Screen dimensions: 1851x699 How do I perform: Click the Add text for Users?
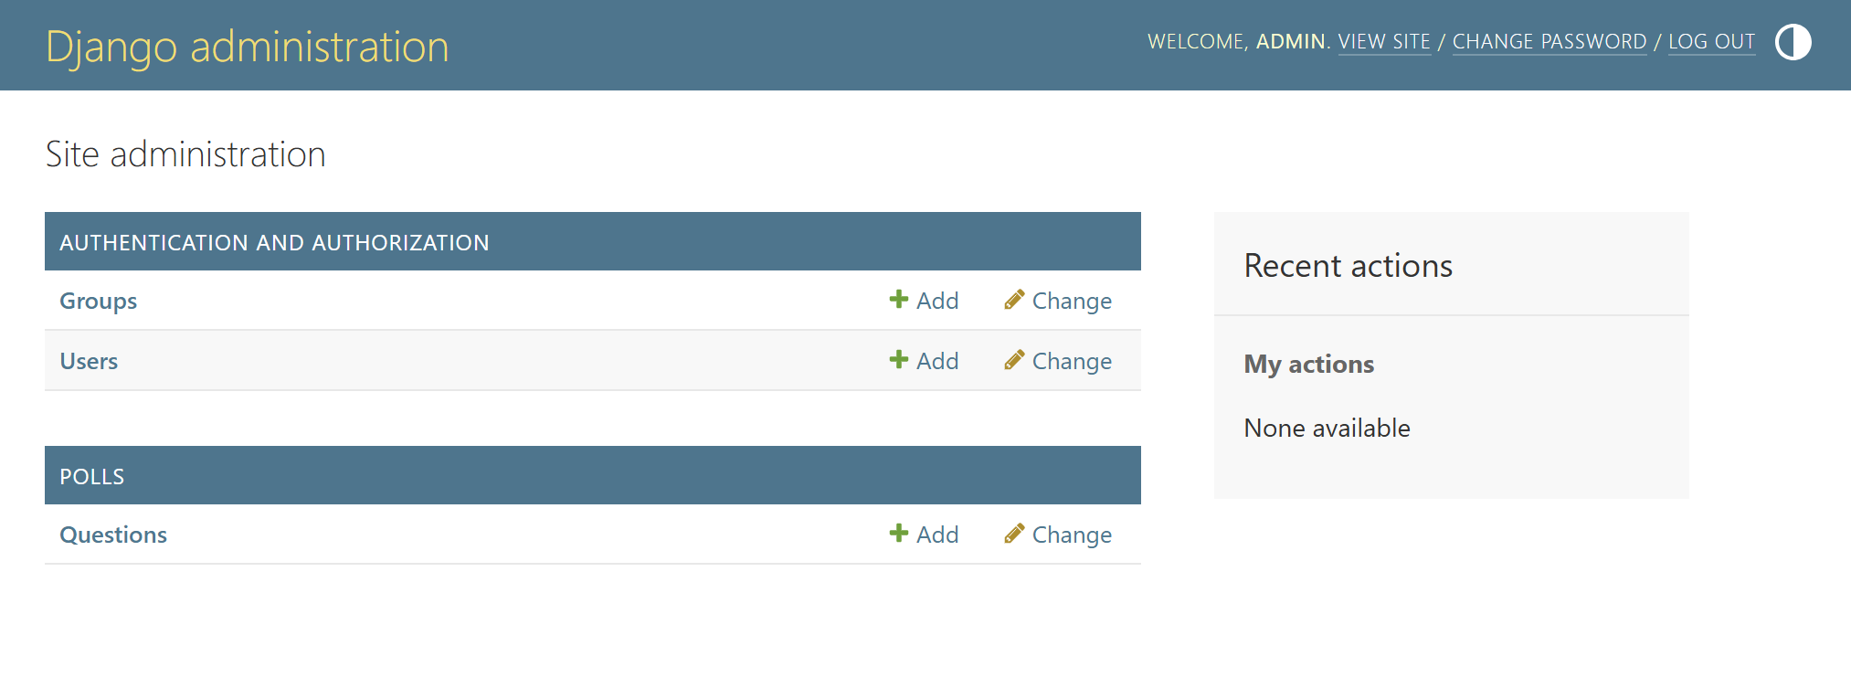937,362
